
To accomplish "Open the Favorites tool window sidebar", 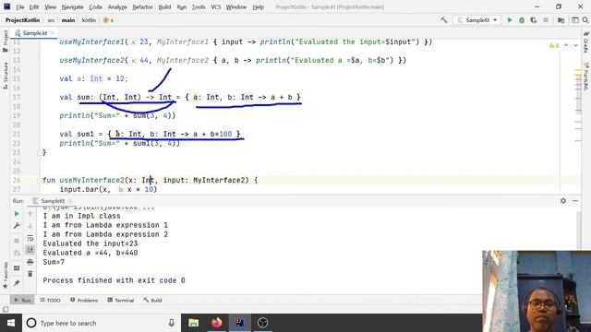I will [x=6, y=275].
